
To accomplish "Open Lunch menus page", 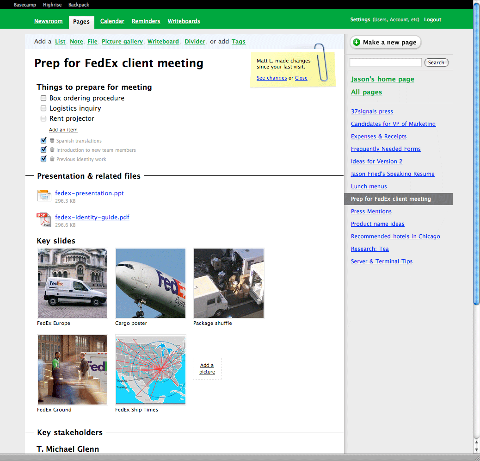I will tap(369, 186).
